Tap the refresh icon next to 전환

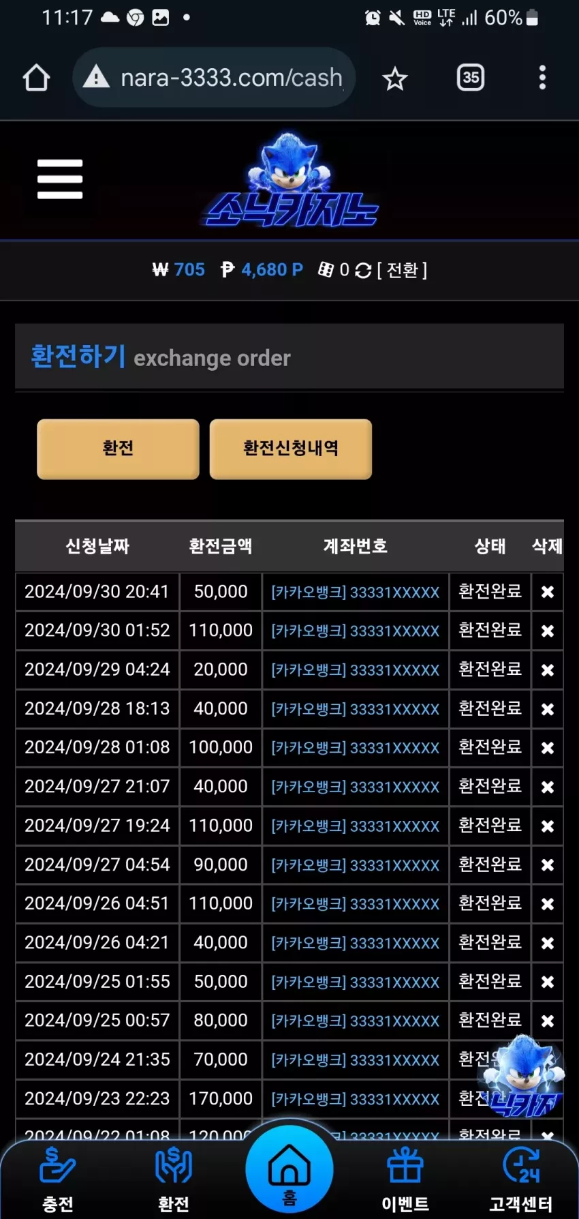click(x=363, y=271)
